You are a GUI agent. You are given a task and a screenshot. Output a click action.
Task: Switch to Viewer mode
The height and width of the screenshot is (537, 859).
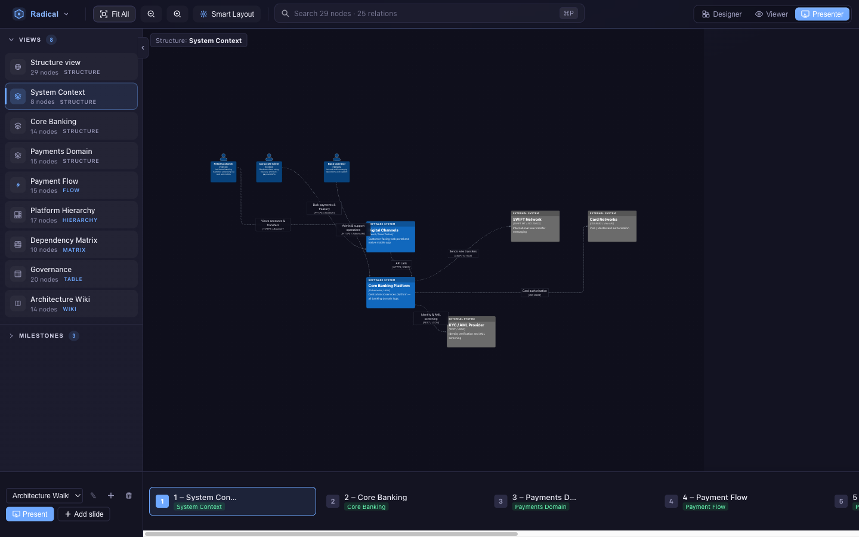[771, 14]
